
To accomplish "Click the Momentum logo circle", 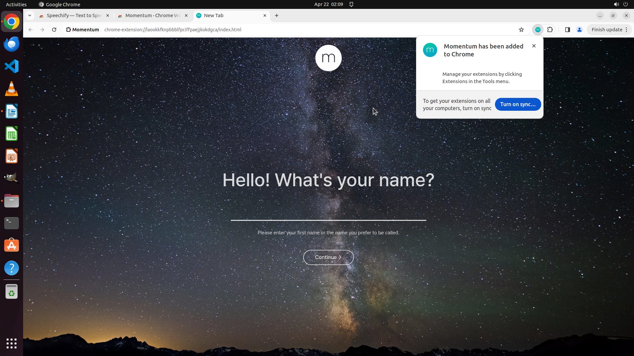I will pyautogui.click(x=328, y=58).
